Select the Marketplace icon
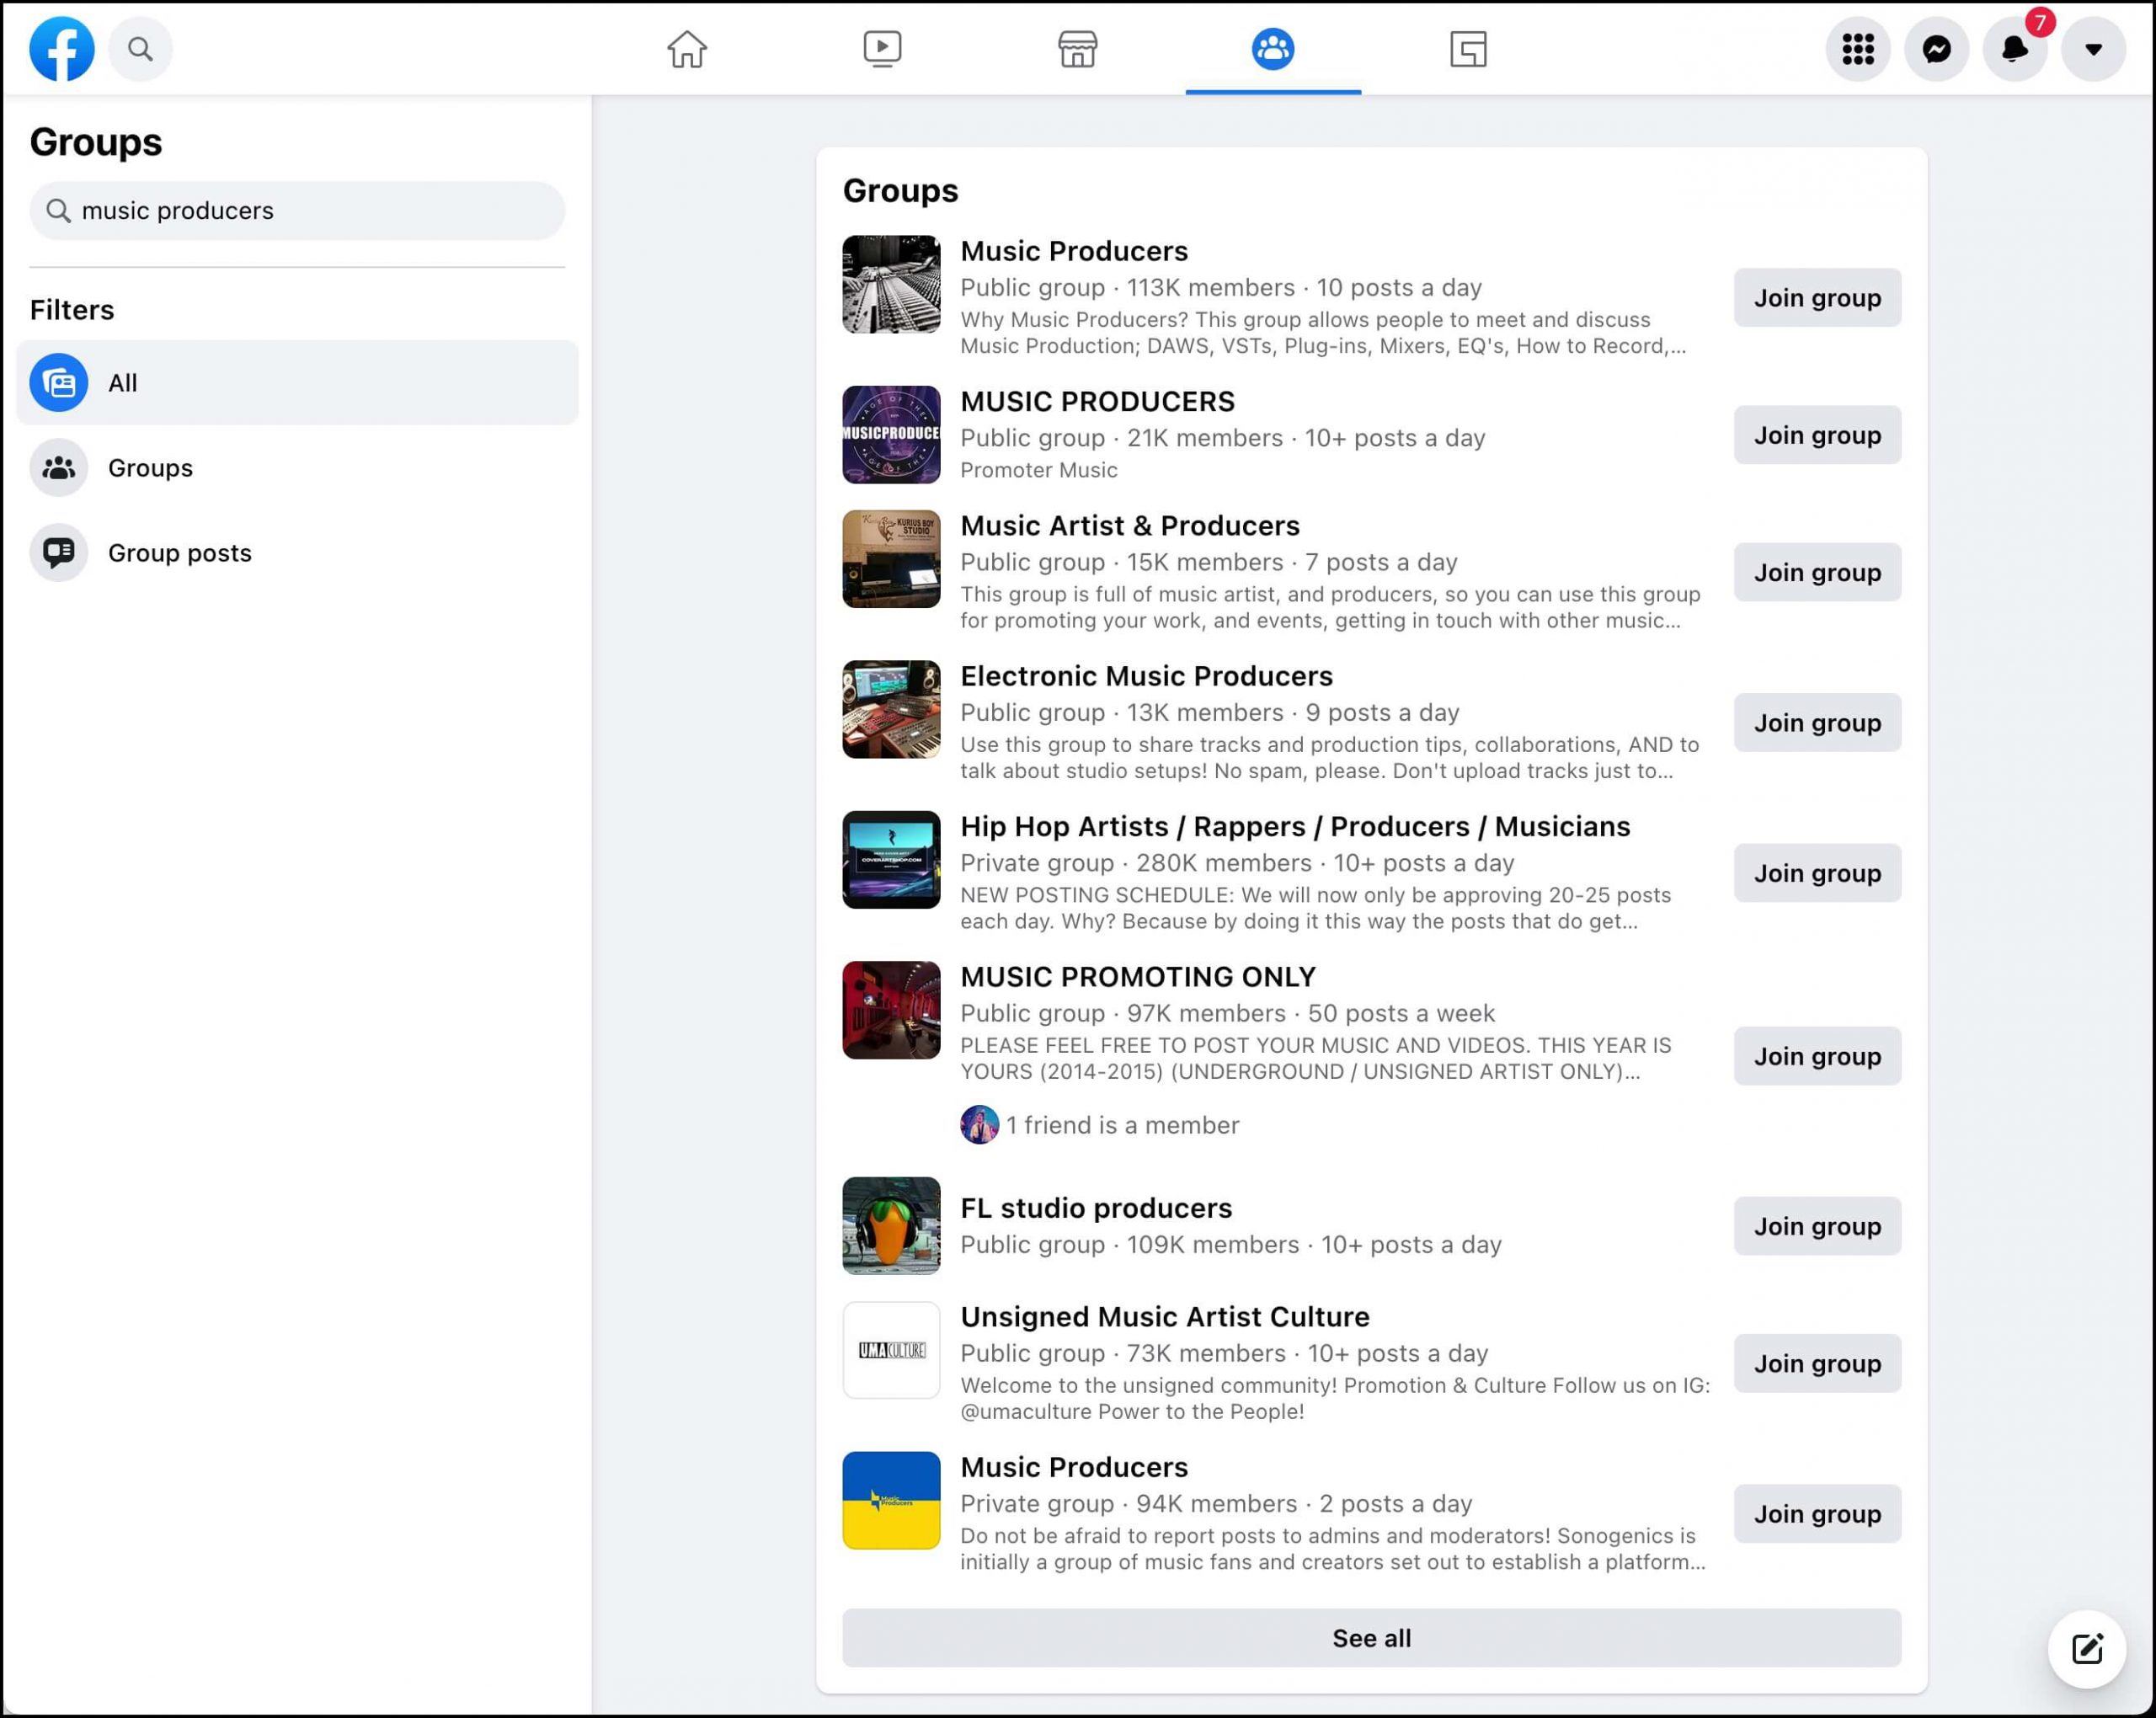The height and width of the screenshot is (1718, 2156). [x=1076, y=47]
